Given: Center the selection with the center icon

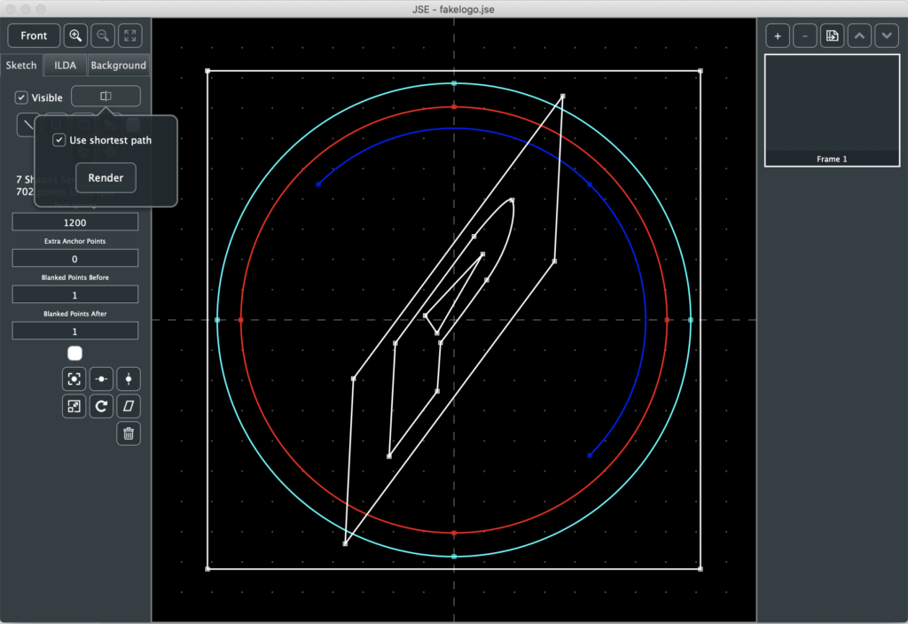Looking at the screenshot, I should [74, 379].
